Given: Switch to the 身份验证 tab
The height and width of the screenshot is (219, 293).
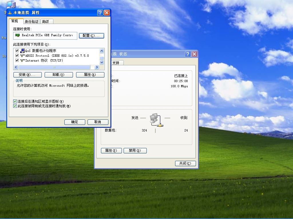Looking at the screenshot, I should 31,22.
